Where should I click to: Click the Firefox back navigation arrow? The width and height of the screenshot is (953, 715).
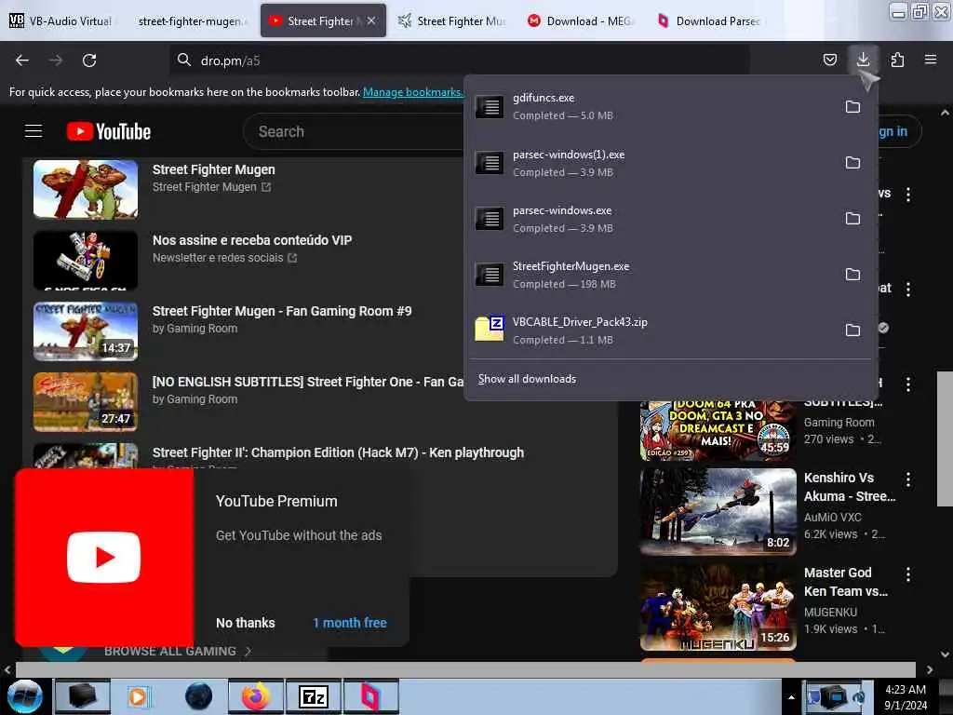coord(22,61)
